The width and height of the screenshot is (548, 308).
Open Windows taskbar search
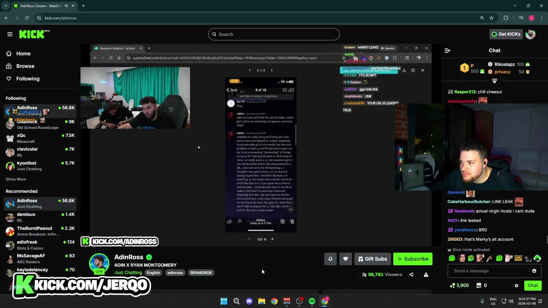[x=236, y=301]
